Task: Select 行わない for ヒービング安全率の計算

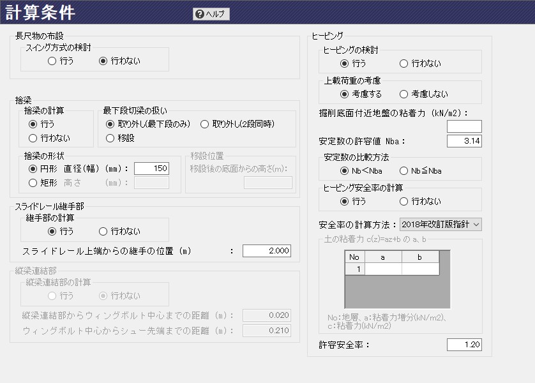Action: tap(420, 202)
